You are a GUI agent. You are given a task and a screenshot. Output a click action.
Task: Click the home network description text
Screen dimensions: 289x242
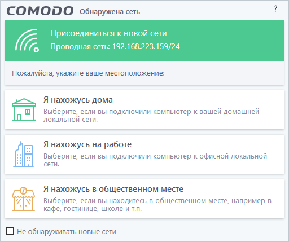(x=151, y=116)
